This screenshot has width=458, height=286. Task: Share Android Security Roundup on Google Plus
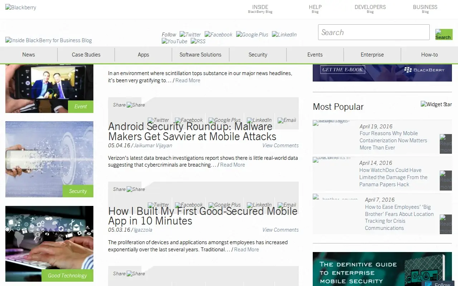point(225,120)
